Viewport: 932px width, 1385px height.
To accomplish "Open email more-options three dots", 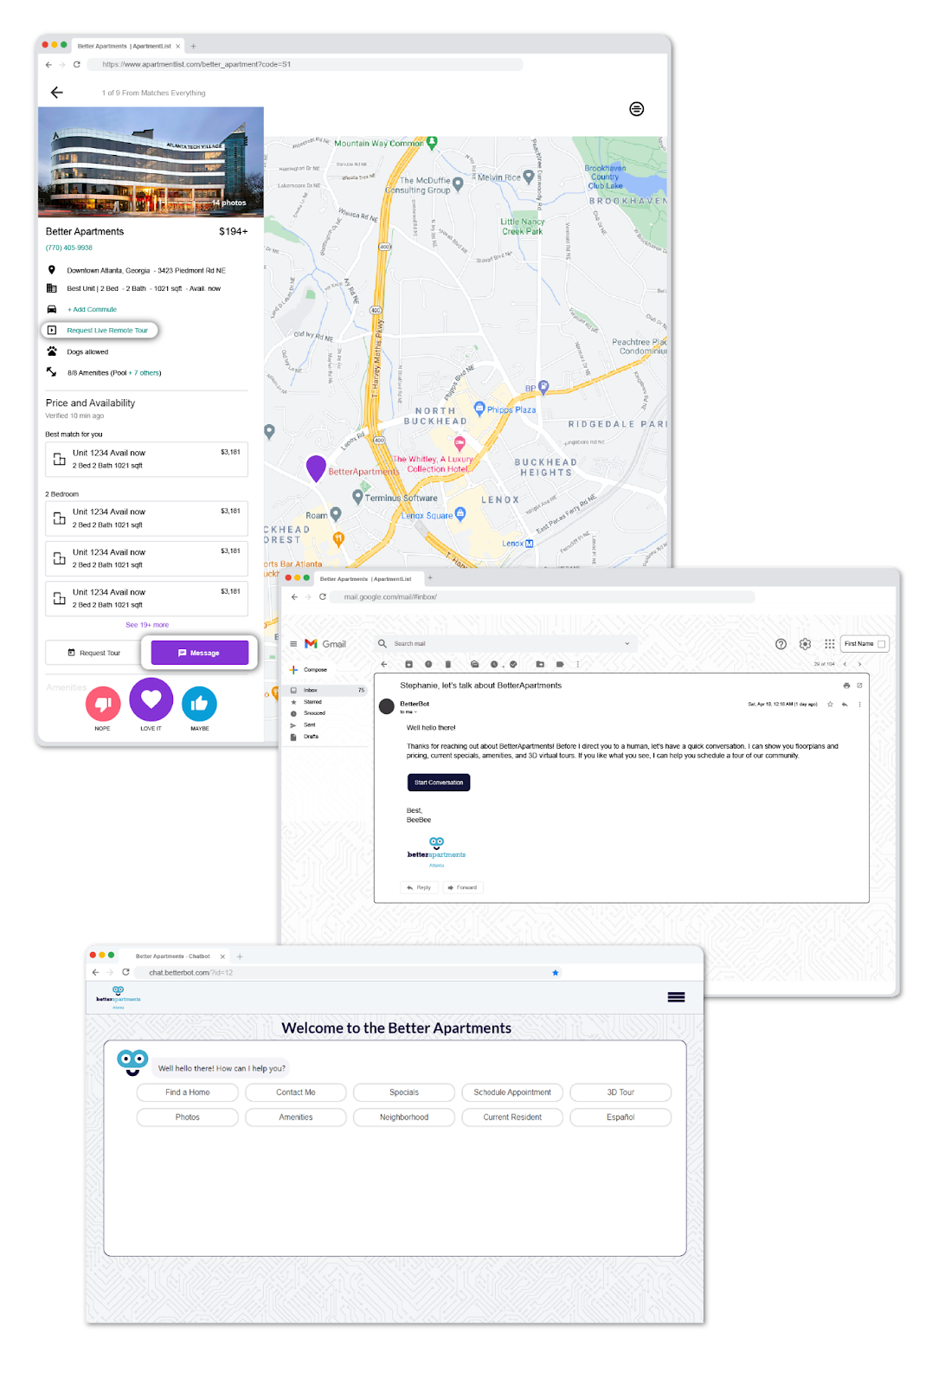I will (x=859, y=705).
